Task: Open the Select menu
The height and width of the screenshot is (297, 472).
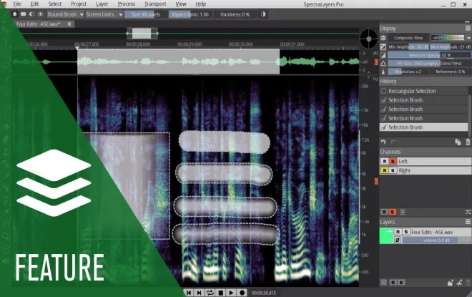Action: click(55, 4)
